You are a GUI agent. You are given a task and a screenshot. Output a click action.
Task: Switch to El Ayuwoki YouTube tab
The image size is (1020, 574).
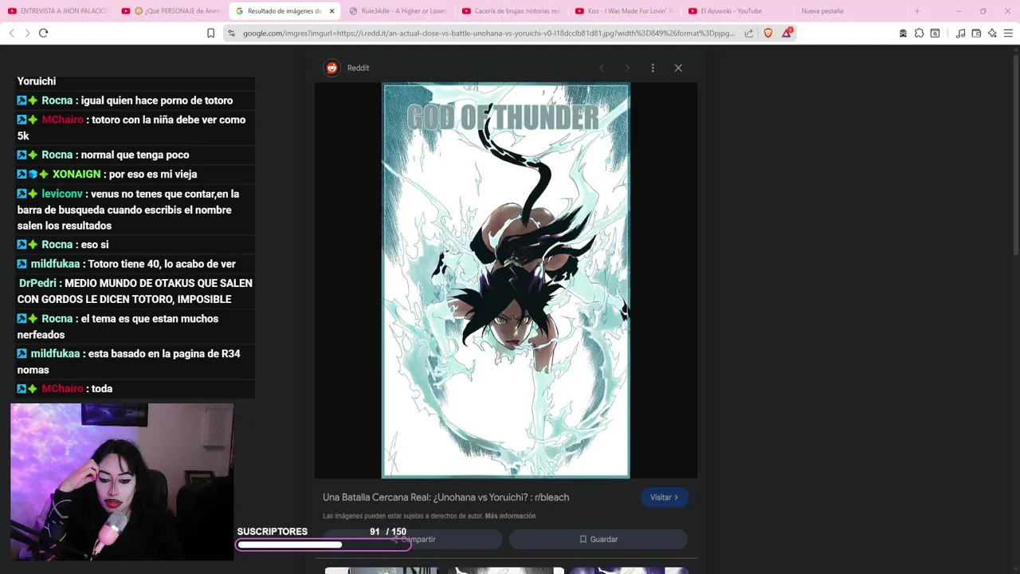click(x=739, y=11)
